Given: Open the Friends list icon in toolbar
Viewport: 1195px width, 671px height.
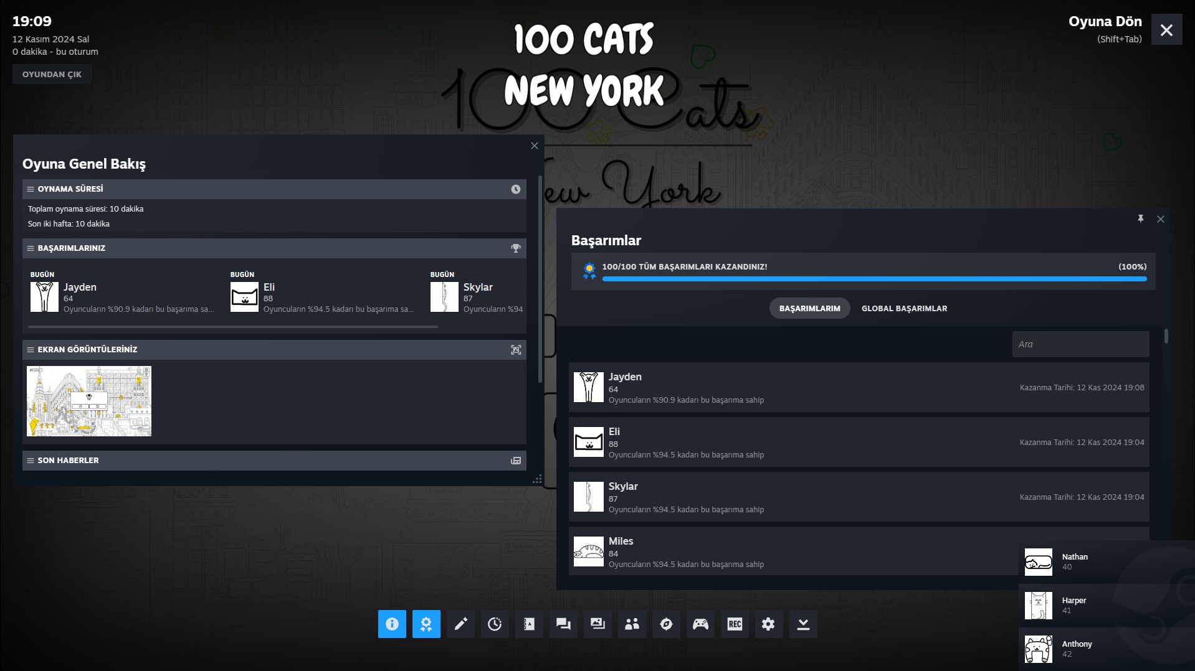Looking at the screenshot, I should point(632,624).
